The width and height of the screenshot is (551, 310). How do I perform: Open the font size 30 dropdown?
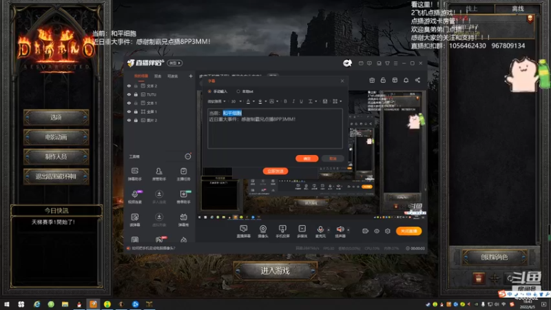tap(236, 101)
